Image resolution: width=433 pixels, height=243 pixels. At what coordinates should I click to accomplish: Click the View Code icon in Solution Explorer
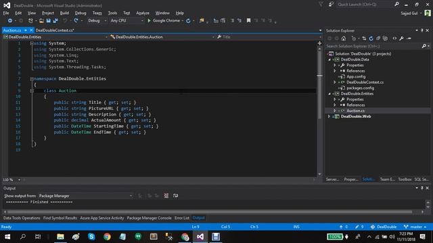(394, 38)
